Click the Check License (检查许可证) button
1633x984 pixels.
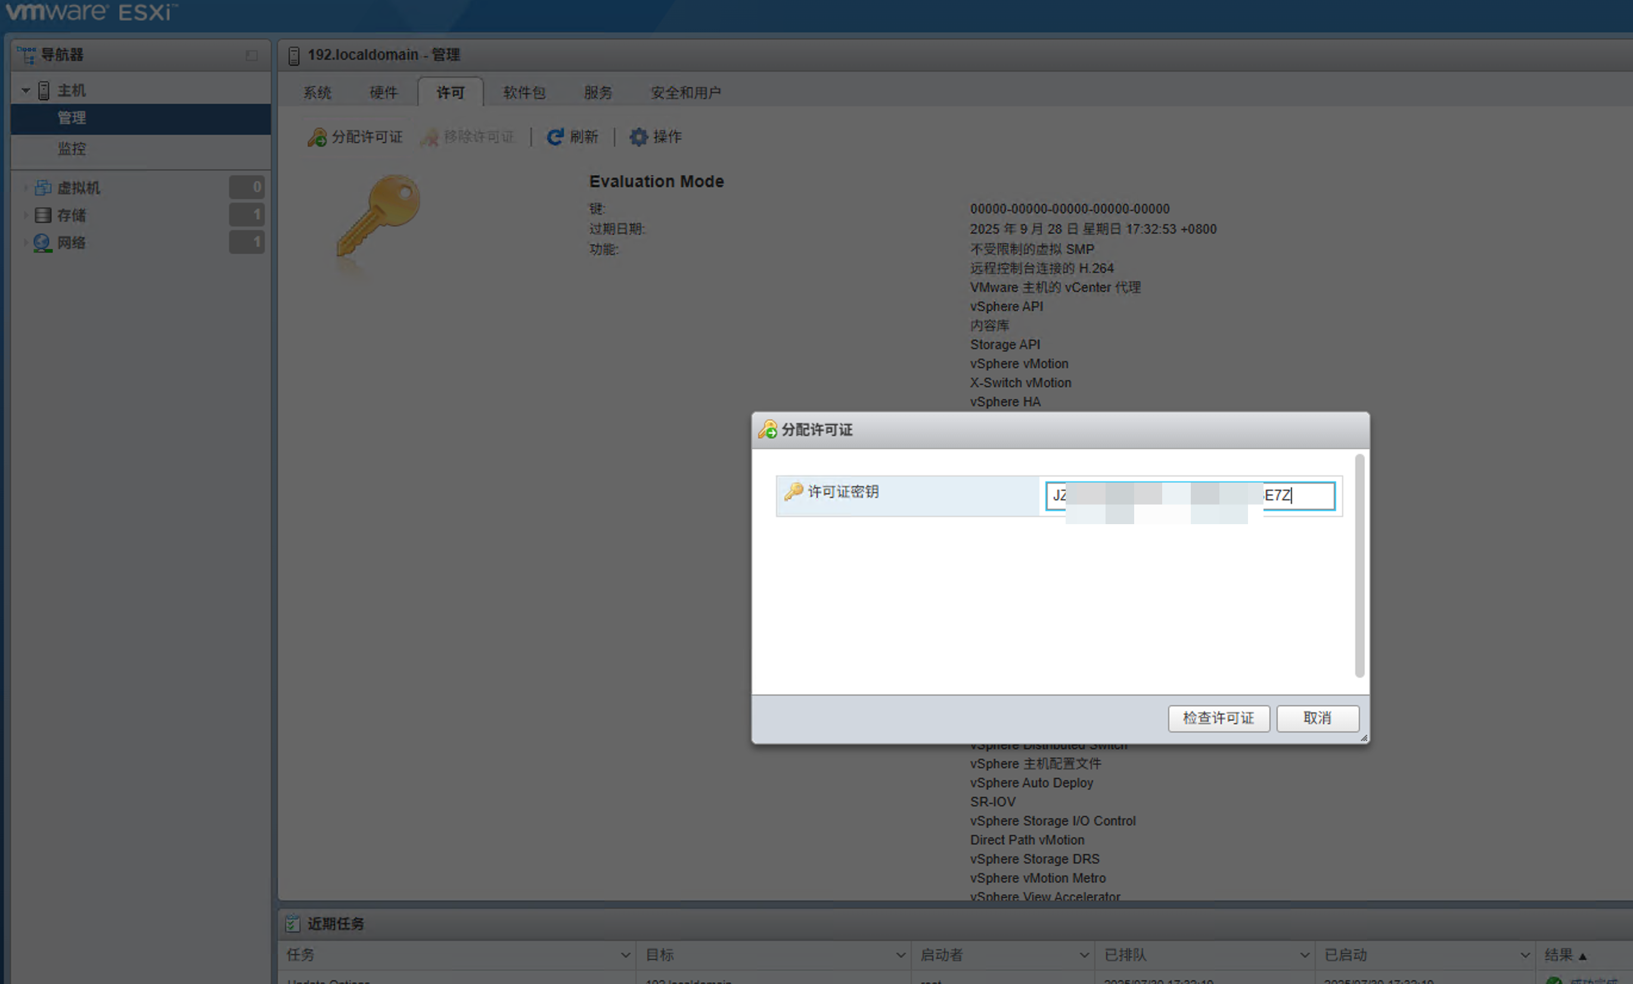[x=1218, y=718]
